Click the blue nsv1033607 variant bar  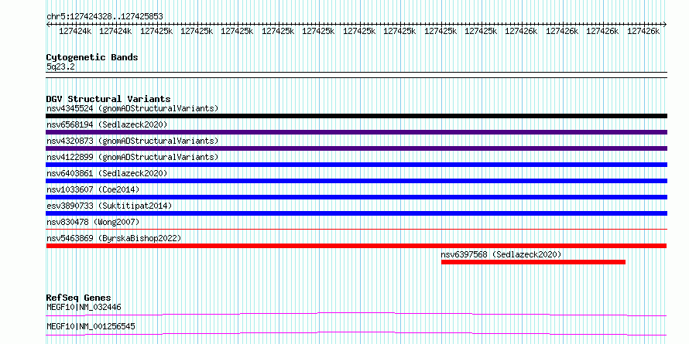[x=356, y=197]
